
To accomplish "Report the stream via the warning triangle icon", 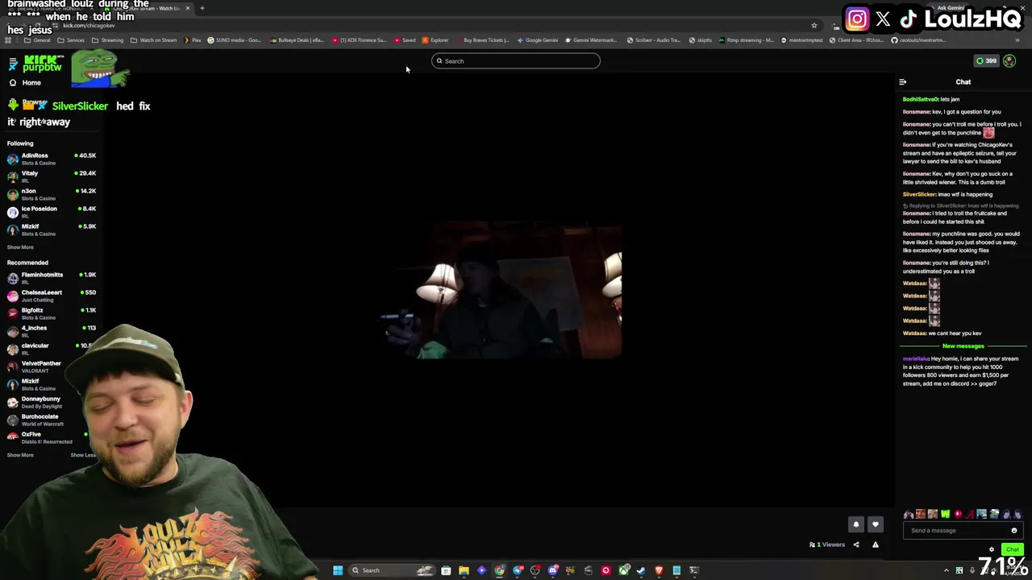I will [x=876, y=545].
